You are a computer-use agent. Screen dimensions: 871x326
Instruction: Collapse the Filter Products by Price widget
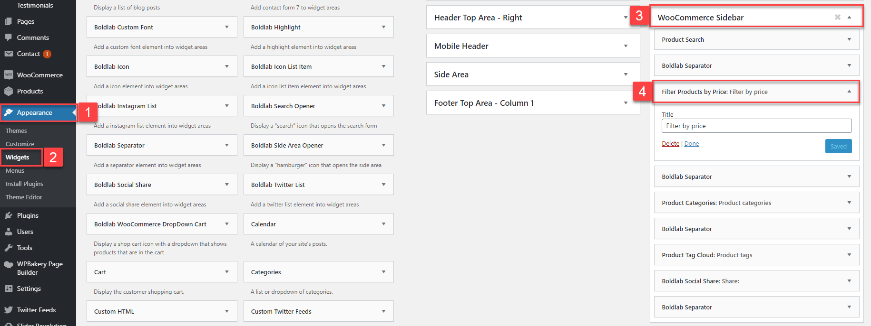click(849, 92)
